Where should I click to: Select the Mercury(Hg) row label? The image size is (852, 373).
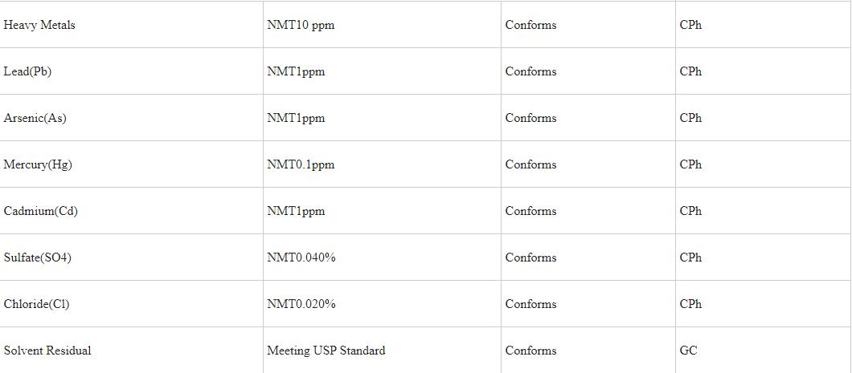click(x=38, y=164)
